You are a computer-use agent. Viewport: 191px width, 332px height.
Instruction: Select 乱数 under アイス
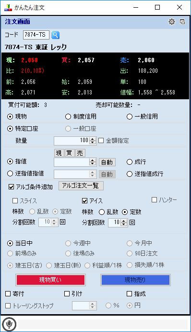point(102,212)
